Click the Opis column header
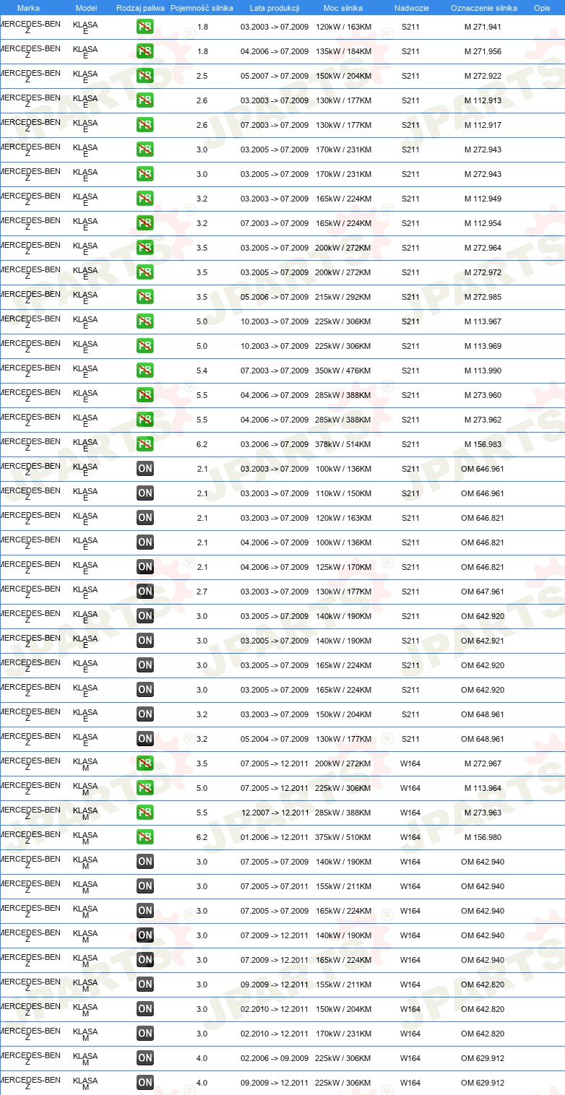Viewport: 565px width, 1095px height. [x=542, y=8]
